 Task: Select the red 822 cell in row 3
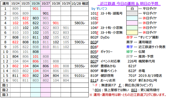pos(26,18)
